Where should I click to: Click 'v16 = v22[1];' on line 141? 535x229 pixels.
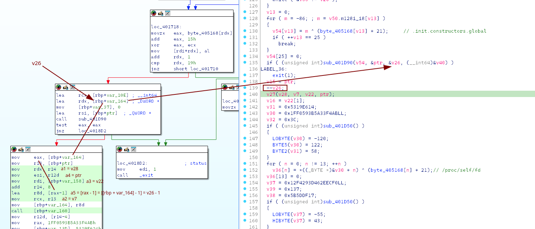point(285,100)
